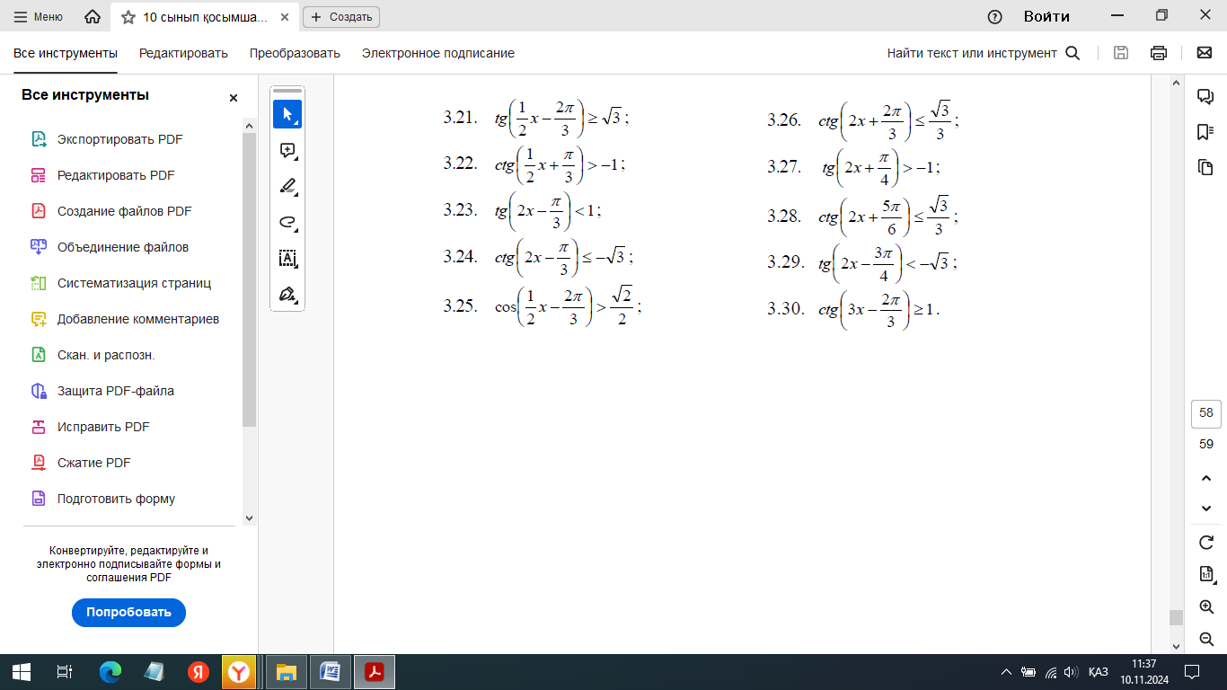
Task: Star the current document tab
Action: [x=128, y=17]
